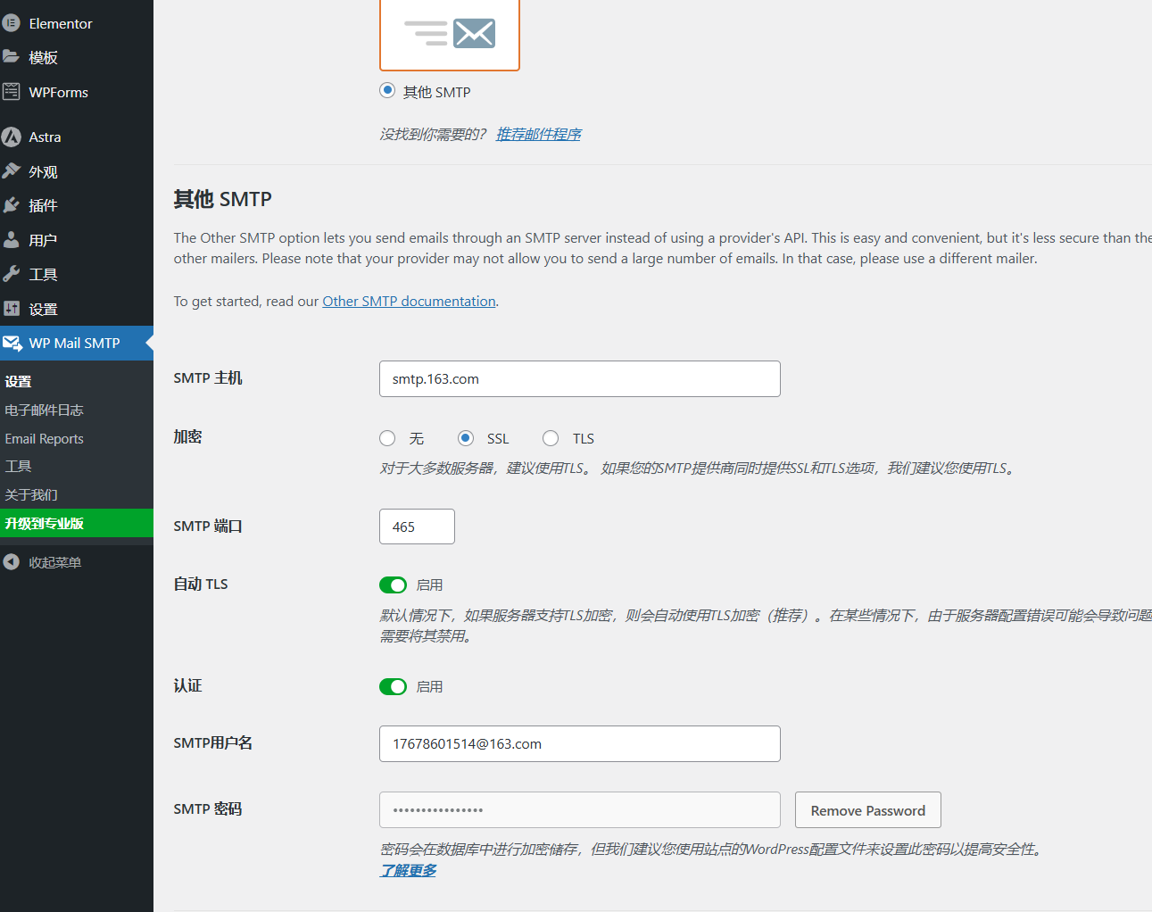Image resolution: width=1152 pixels, height=912 pixels.
Task: Click the 升级到专业版 upgrade item
Action: point(45,524)
